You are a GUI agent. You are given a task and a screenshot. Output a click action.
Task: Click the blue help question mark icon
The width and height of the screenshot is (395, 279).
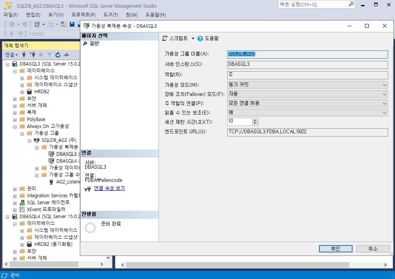(x=200, y=39)
